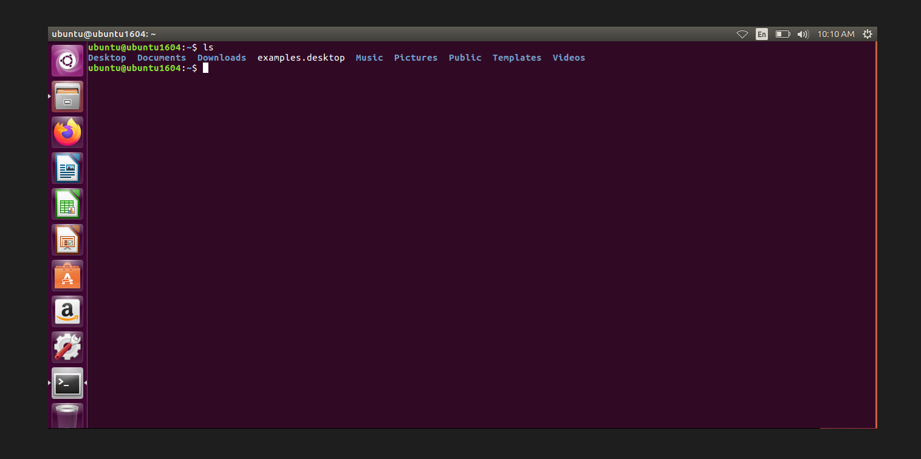This screenshot has height=459, width=921.
Task: Click the Downloads directory name in output
Action: (222, 58)
